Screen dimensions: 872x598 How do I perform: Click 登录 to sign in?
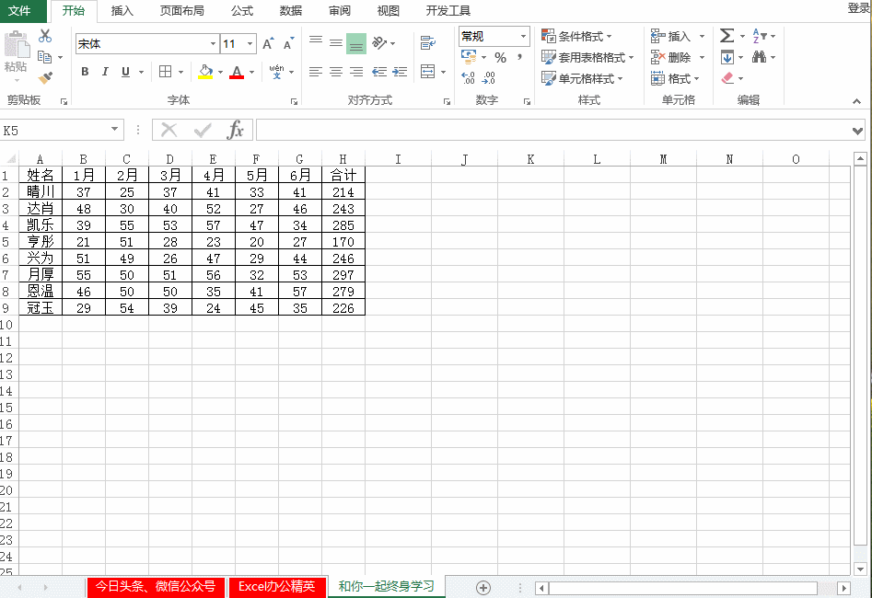859,7
